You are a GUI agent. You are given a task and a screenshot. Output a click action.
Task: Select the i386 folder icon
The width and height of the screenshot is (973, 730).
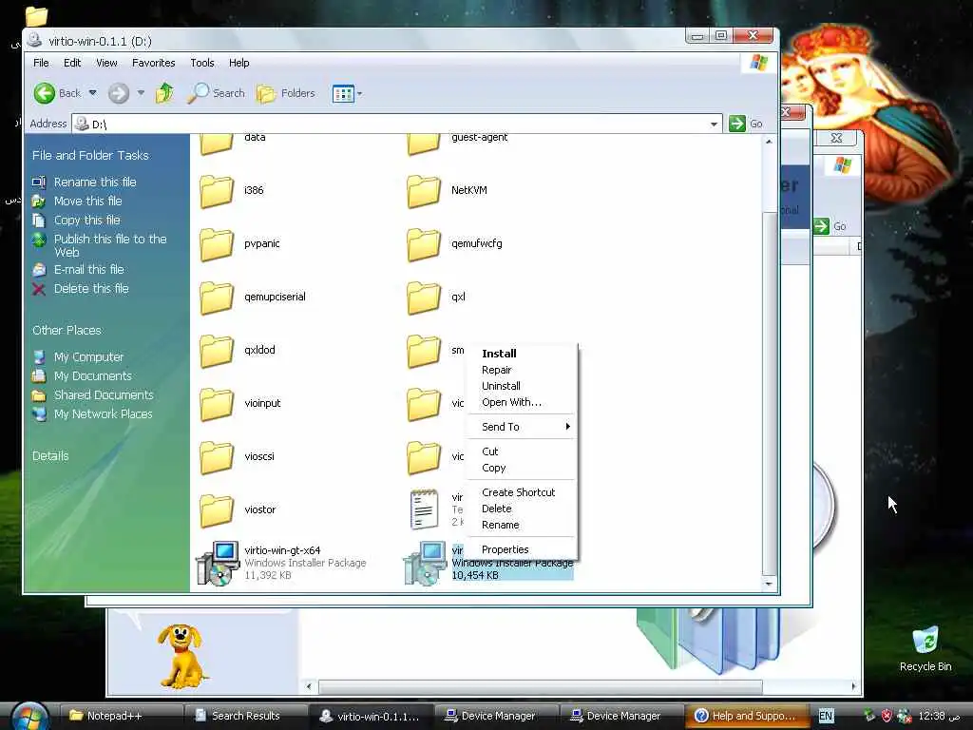tap(217, 191)
